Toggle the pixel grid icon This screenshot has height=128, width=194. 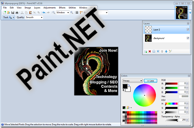pos(77,13)
